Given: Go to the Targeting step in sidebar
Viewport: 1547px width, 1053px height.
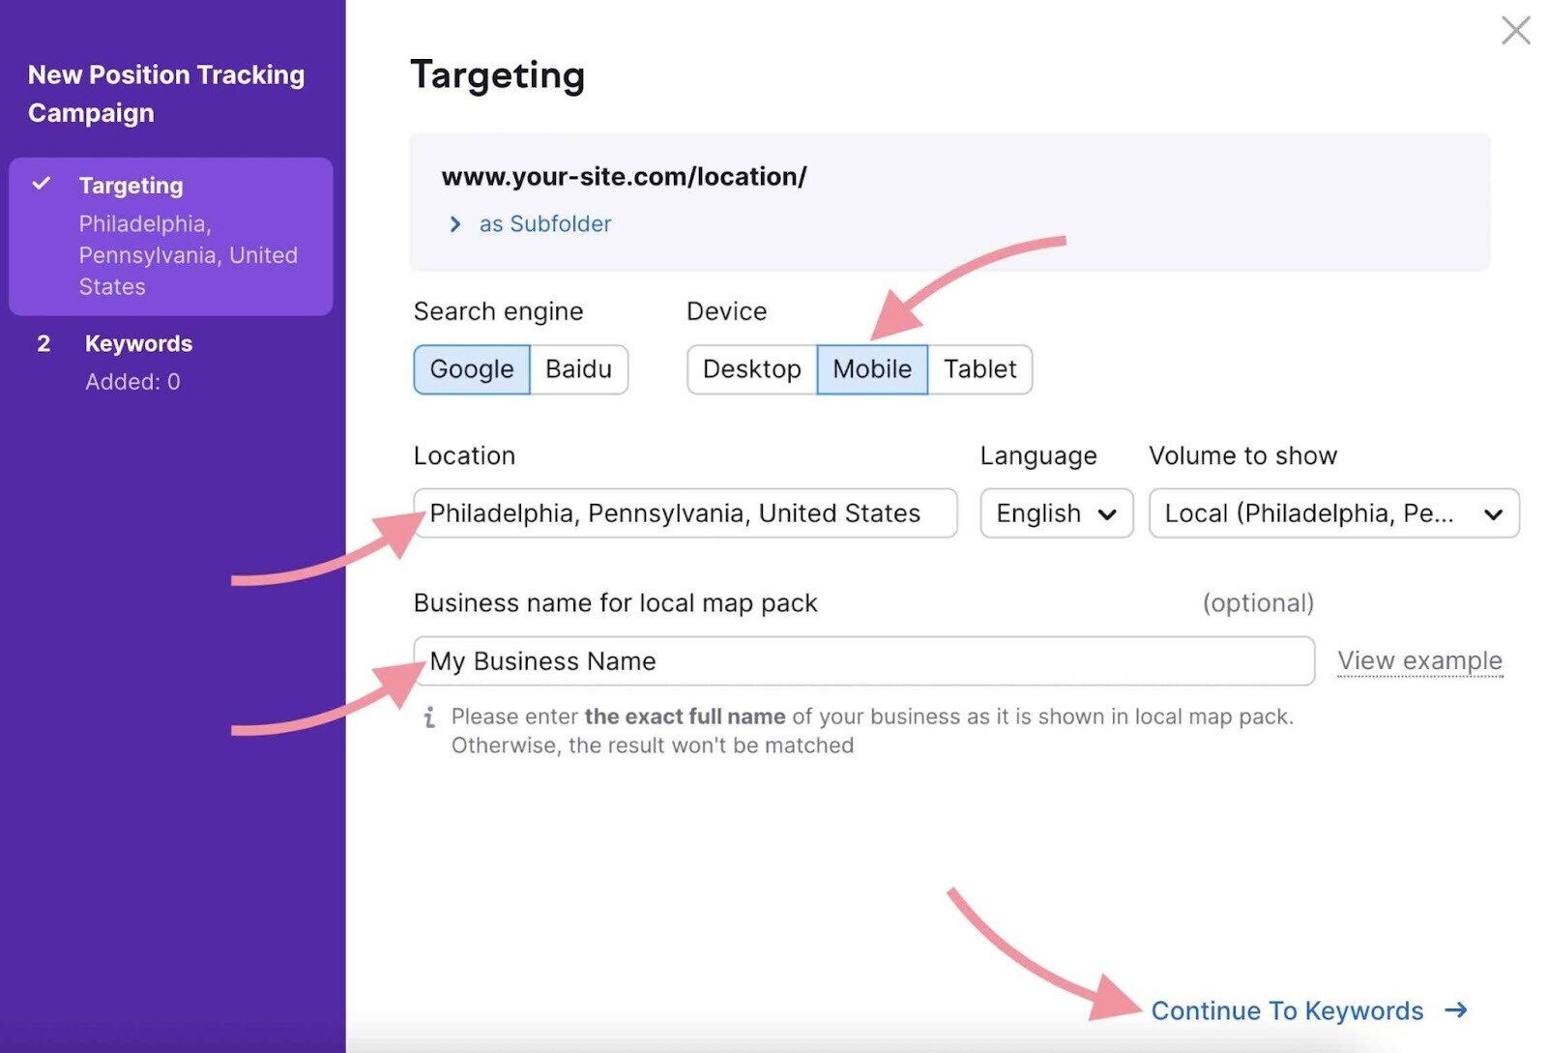Looking at the screenshot, I should click(131, 186).
